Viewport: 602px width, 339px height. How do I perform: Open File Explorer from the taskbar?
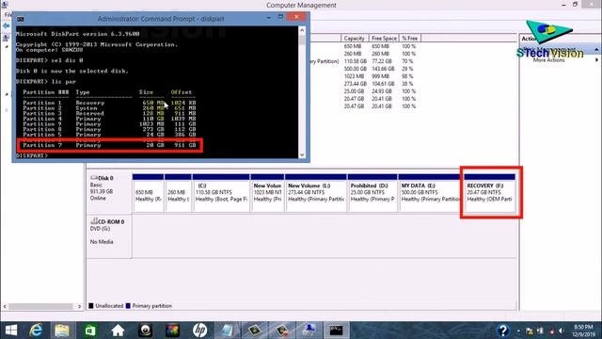62,331
